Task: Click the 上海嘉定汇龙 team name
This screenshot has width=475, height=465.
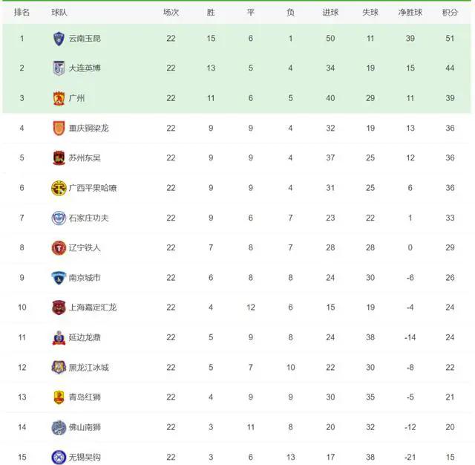Action: (x=93, y=308)
